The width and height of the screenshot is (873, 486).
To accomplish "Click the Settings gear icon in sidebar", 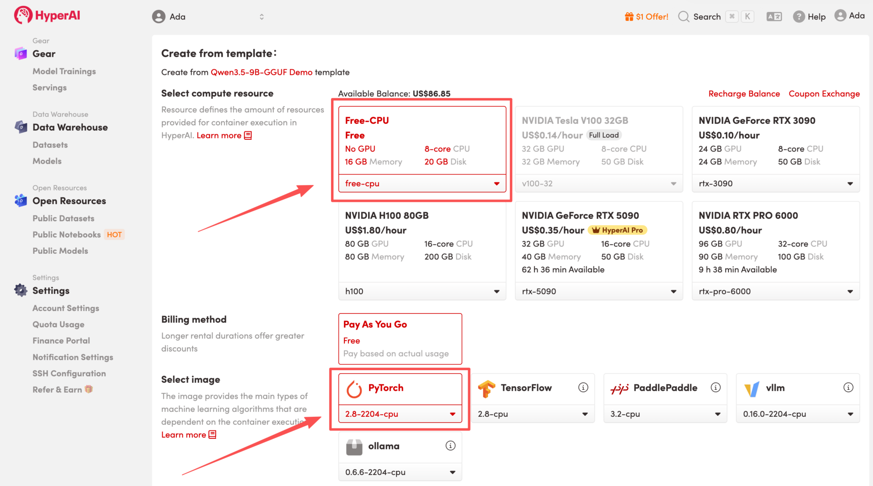I will [21, 290].
